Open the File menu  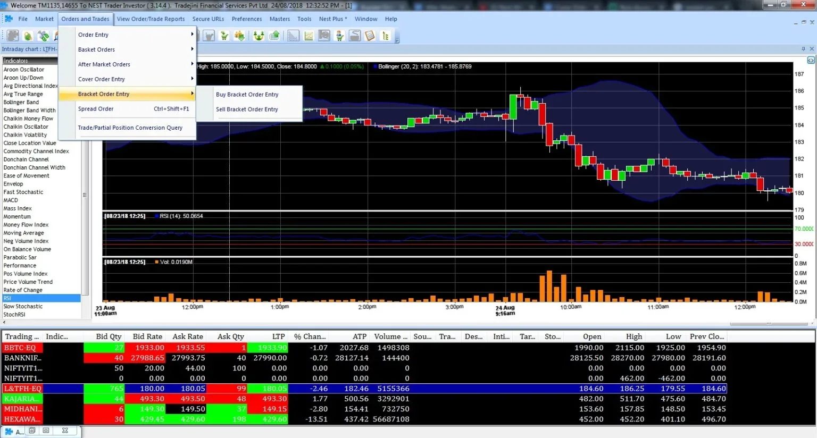tap(23, 19)
